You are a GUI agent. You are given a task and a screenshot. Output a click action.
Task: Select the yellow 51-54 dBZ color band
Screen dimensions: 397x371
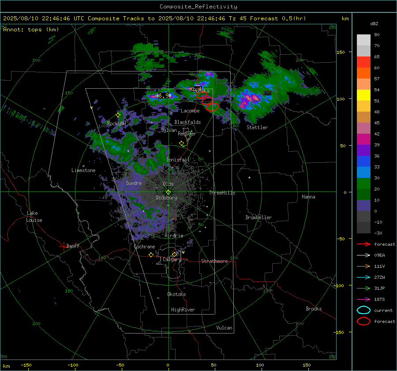(363, 95)
